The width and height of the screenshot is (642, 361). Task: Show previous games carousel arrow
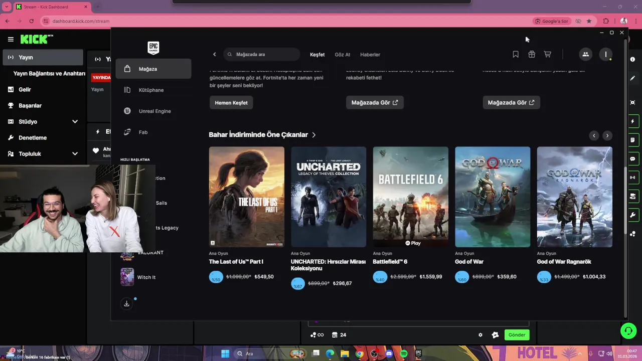(594, 135)
